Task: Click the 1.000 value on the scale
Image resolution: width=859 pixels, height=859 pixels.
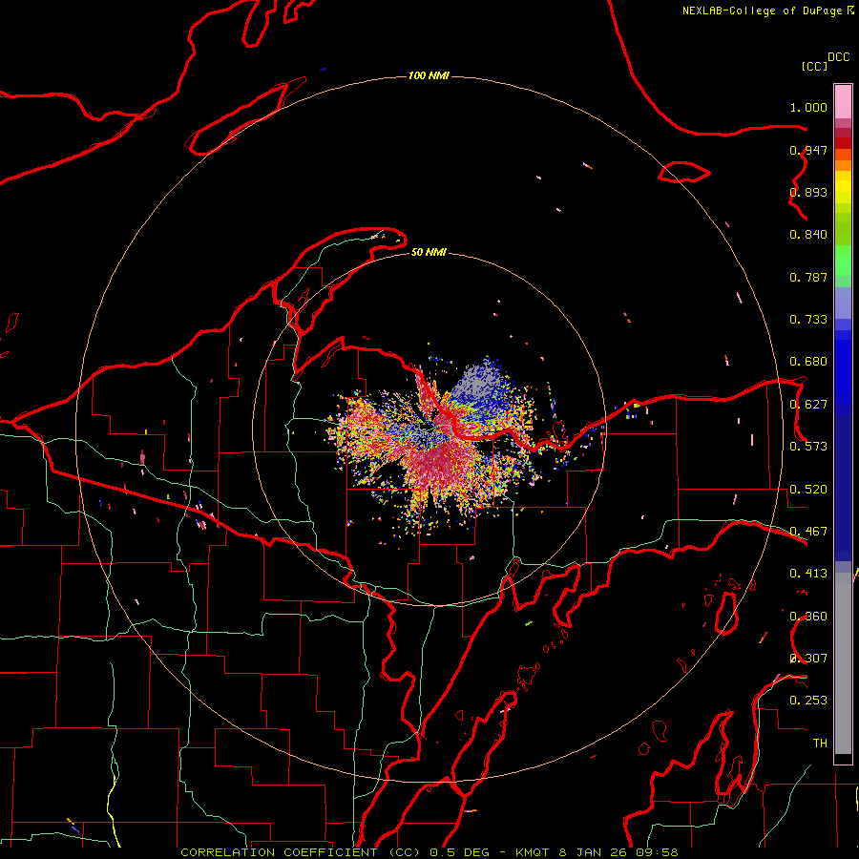Action: click(x=808, y=107)
